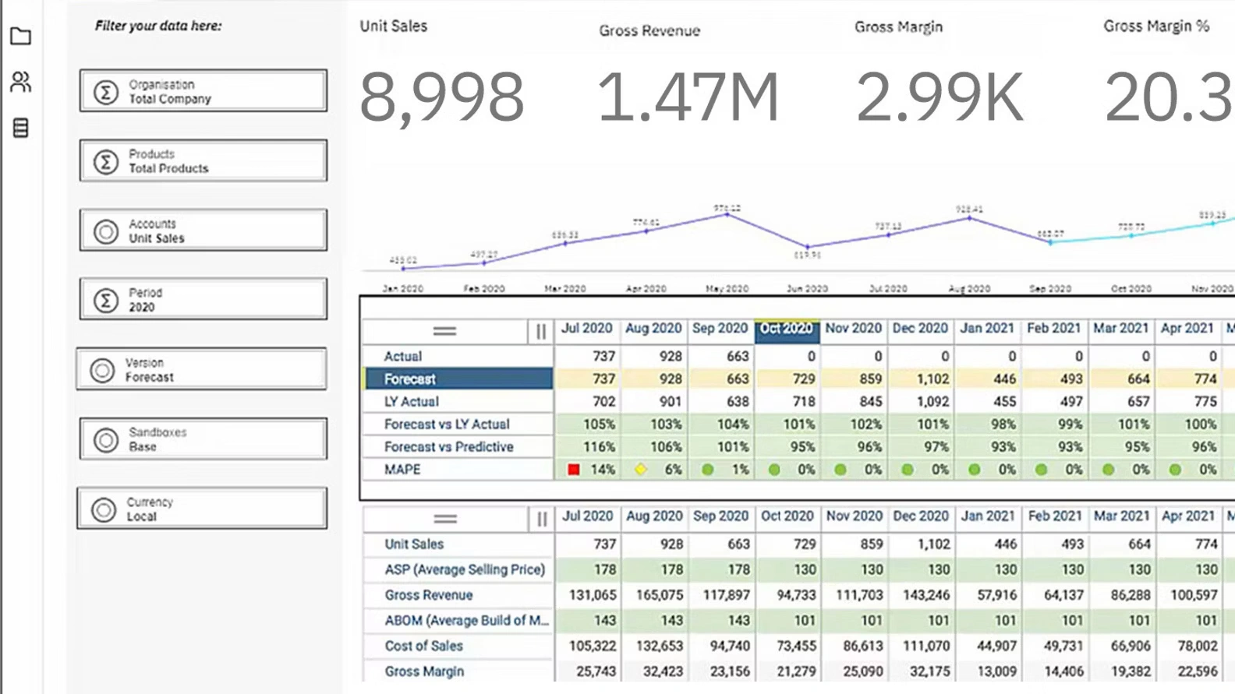Click the yellow diamond MAPE indicator for Aug 2020
This screenshot has height=694, width=1235.
(x=641, y=470)
